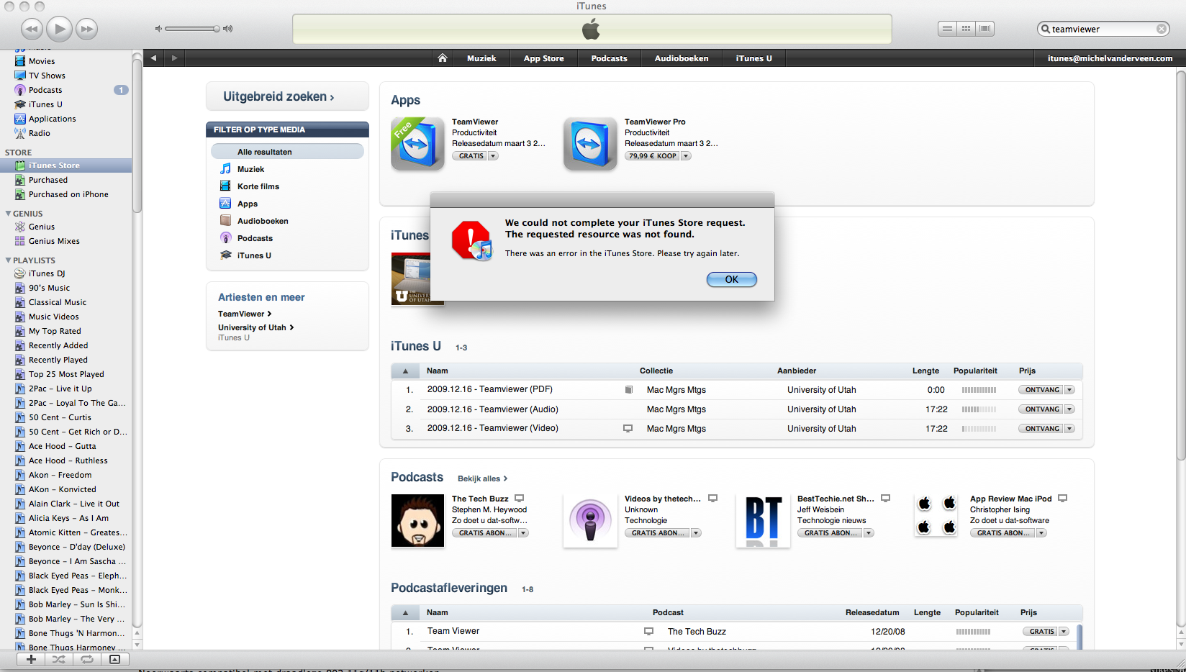Open Uitgebreid zoeken advanced search

click(279, 96)
